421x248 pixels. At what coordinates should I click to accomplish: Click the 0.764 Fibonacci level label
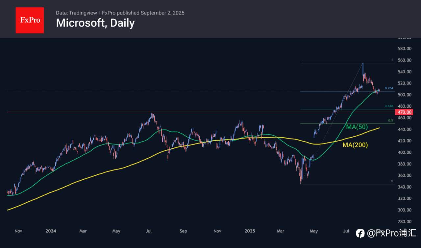pos(389,88)
